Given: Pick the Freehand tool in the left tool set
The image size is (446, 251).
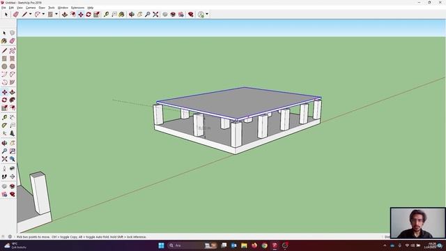Looking at the screenshot, I should tap(13, 51).
